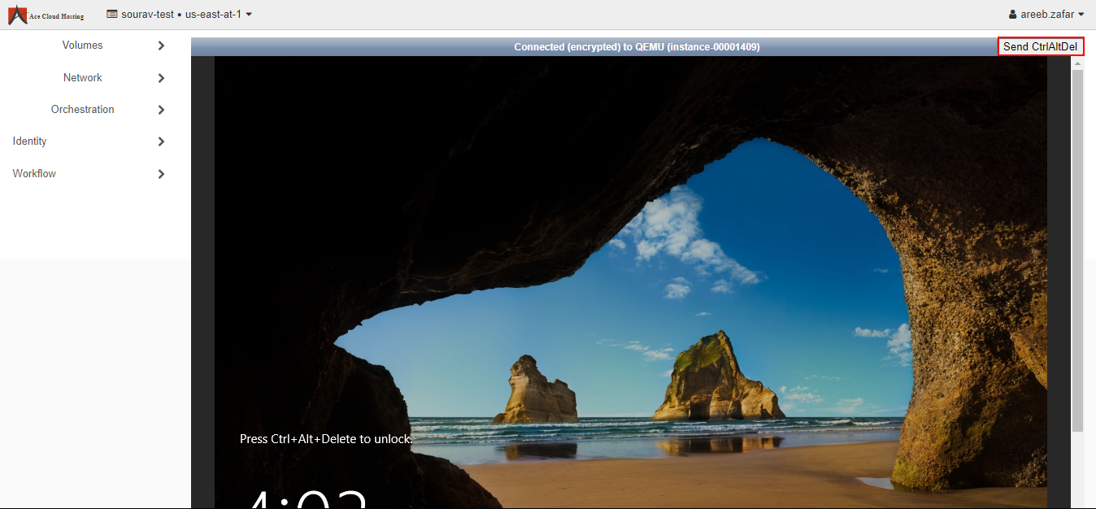Click the project list icon beside sourav-test
The width and height of the screenshot is (1096, 509).
(112, 14)
